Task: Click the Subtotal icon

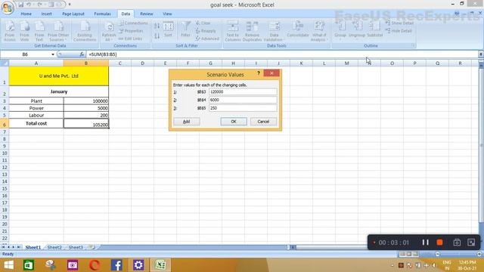Action: point(375,29)
